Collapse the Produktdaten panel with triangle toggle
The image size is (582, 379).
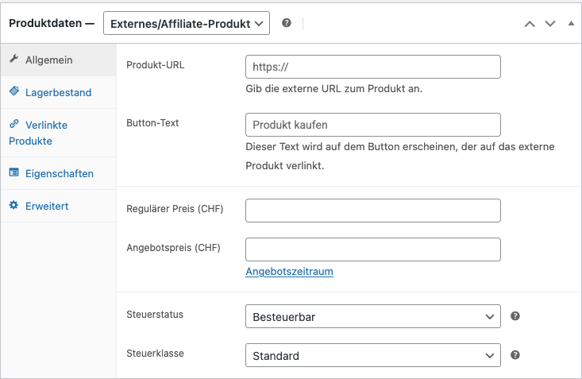[x=571, y=24]
